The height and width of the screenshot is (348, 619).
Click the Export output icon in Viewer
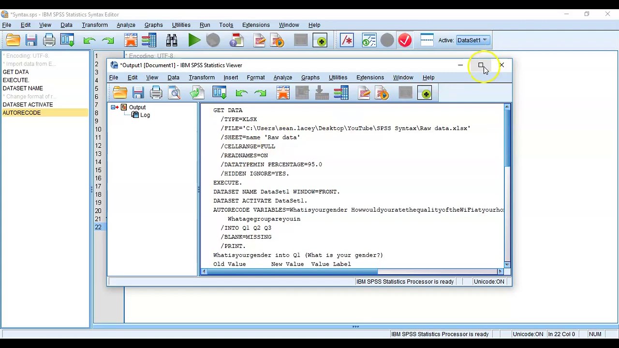coord(197,93)
